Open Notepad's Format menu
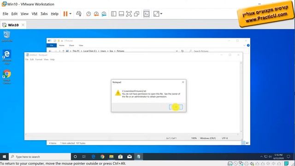The height and width of the screenshot is (166, 295). [39, 59]
